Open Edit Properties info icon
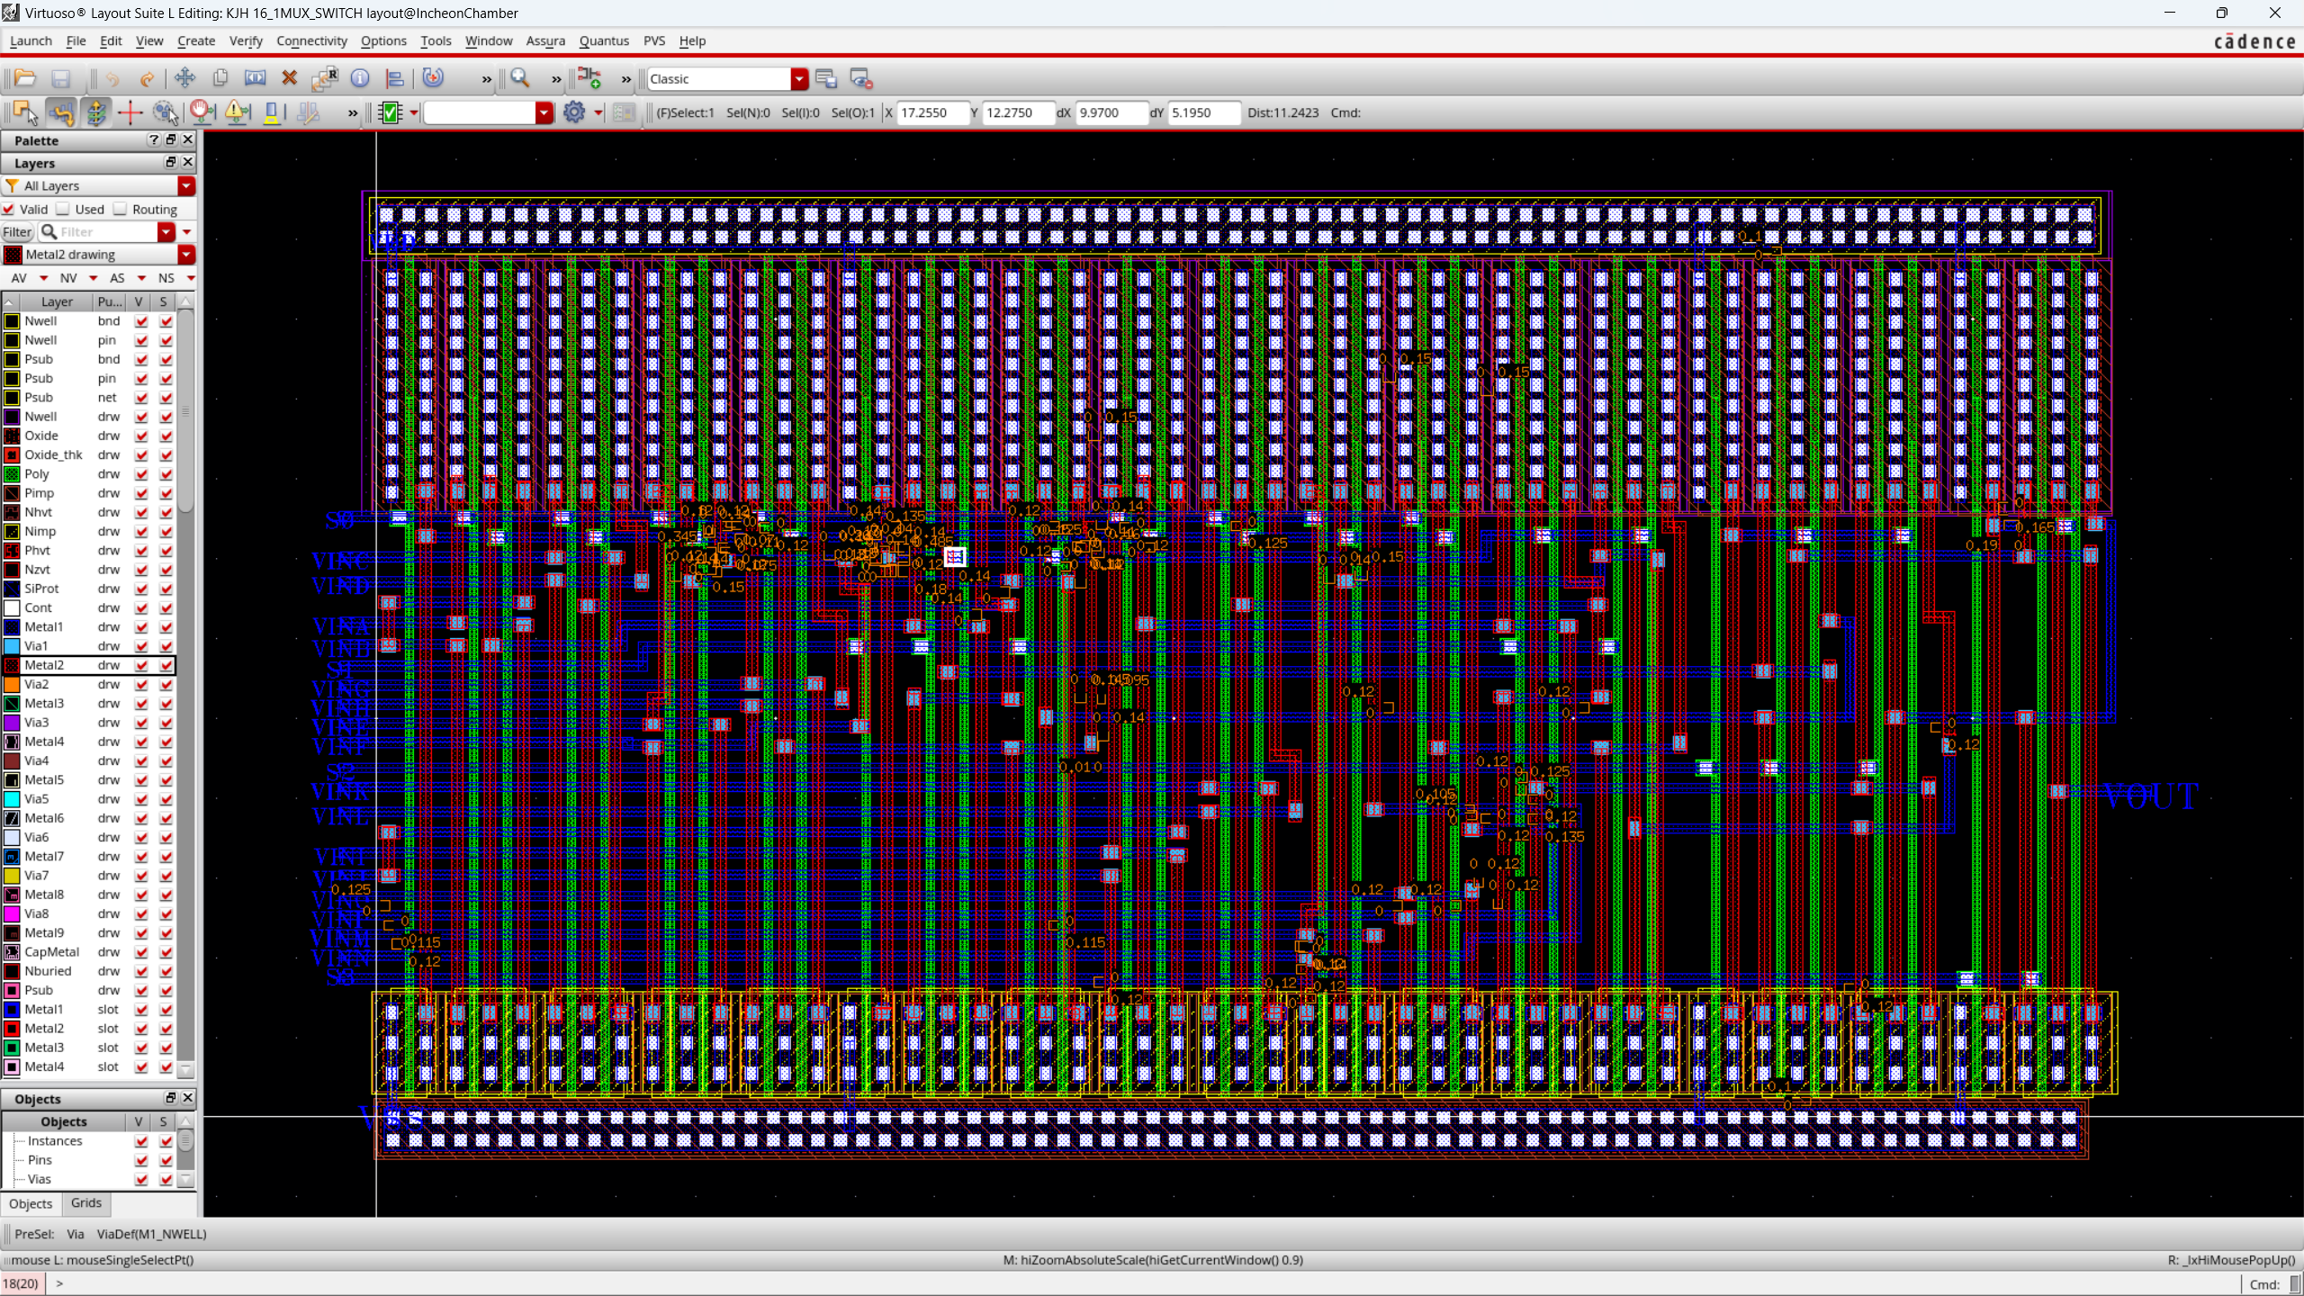The height and width of the screenshot is (1296, 2304). (360, 78)
